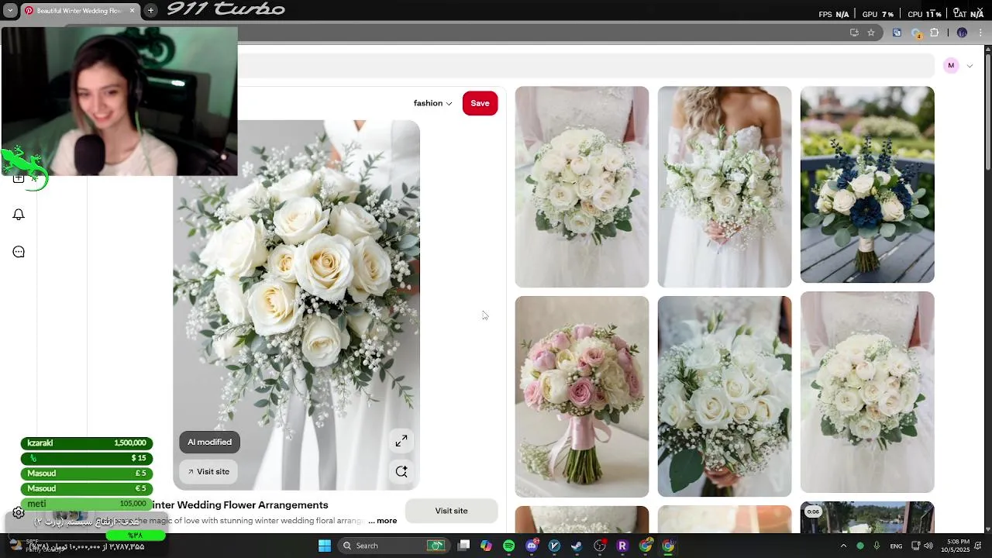Image resolution: width=992 pixels, height=558 pixels.
Task: Open the Windows Start menu
Action: point(325,546)
